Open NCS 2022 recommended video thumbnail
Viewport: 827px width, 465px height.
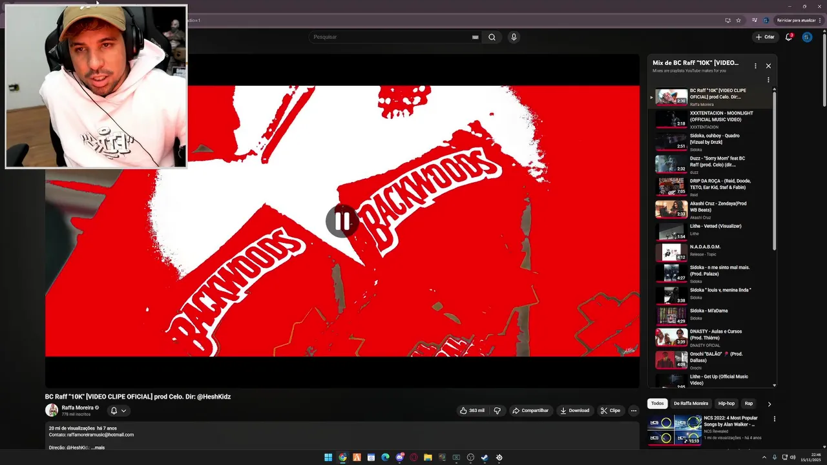[675, 430]
